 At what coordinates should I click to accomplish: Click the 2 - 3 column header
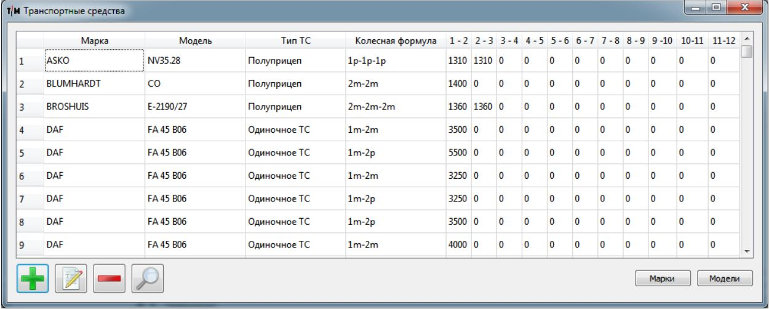click(484, 41)
